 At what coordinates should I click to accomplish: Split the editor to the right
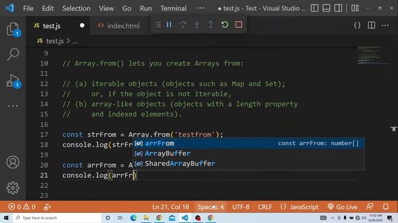coord(371,25)
